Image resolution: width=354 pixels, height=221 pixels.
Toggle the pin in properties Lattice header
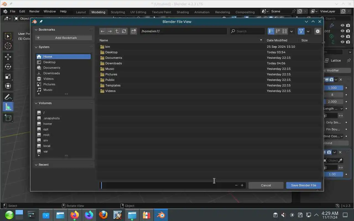point(348,60)
